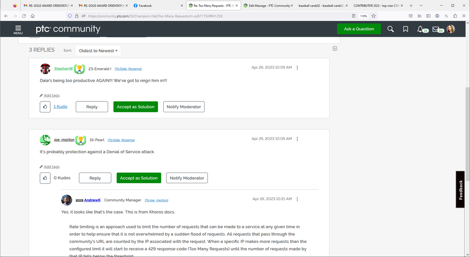This screenshot has height=257, width=470.
Task: Click StephenW's avatar image
Action: click(45, 69)
